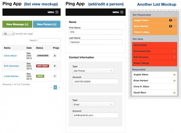181x133 pixels.
Task: Open the Email type dropdown
Action: click(93, 105)
